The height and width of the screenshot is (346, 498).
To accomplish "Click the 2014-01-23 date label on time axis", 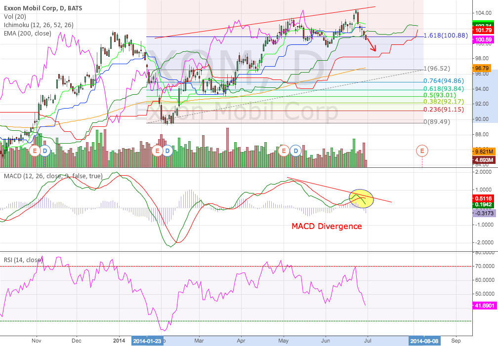I will (147, 341).
